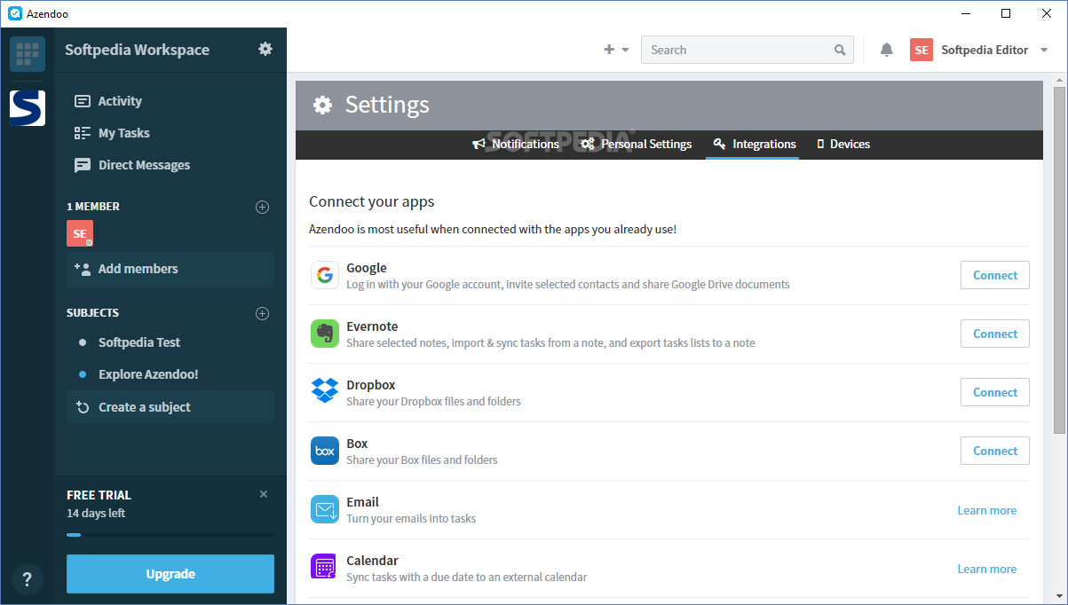Click the search magnifier icon
Image resolution: width=1068 pixels, height=605 pixels.
click(840, 50)
